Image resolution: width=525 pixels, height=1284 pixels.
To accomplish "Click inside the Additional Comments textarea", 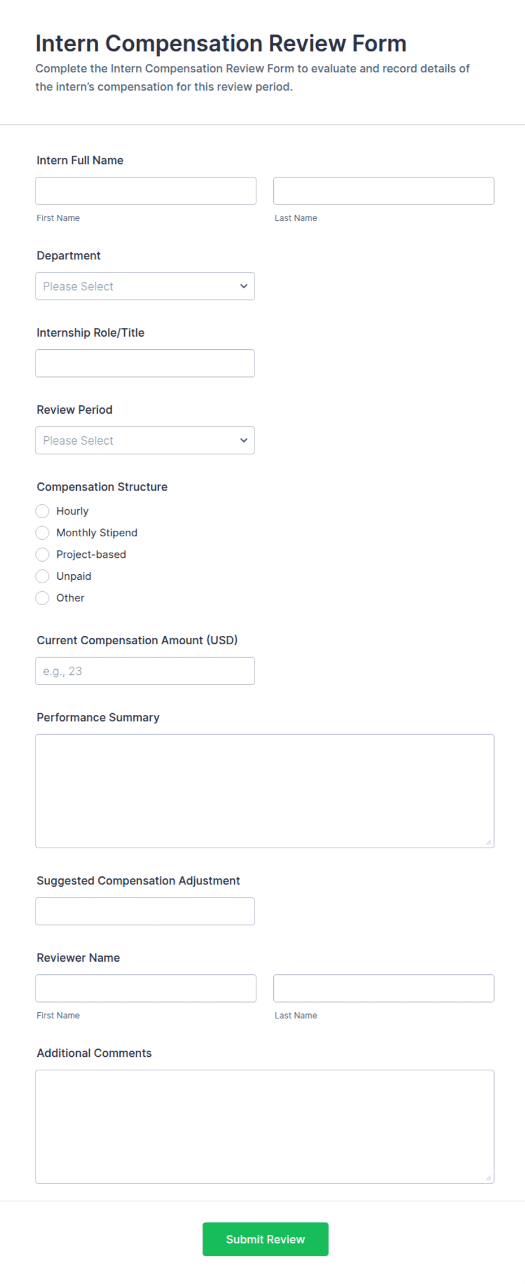I will tap(265, 1127).
